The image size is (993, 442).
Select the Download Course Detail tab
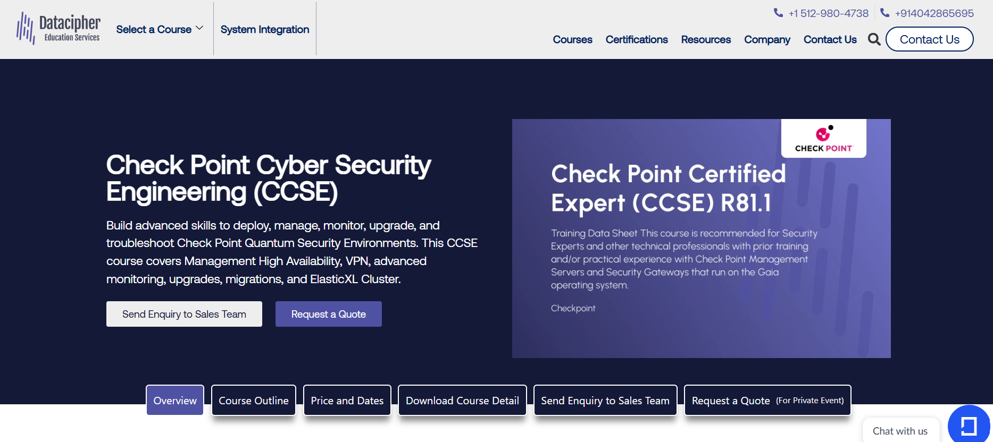point(462,400)
